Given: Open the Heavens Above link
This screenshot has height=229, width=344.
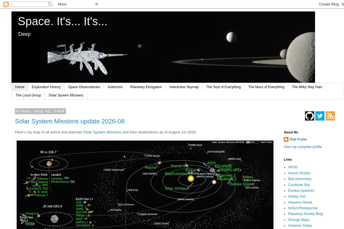Looking at the screenshot, I should pyautogui.click(x=300, y=202).
